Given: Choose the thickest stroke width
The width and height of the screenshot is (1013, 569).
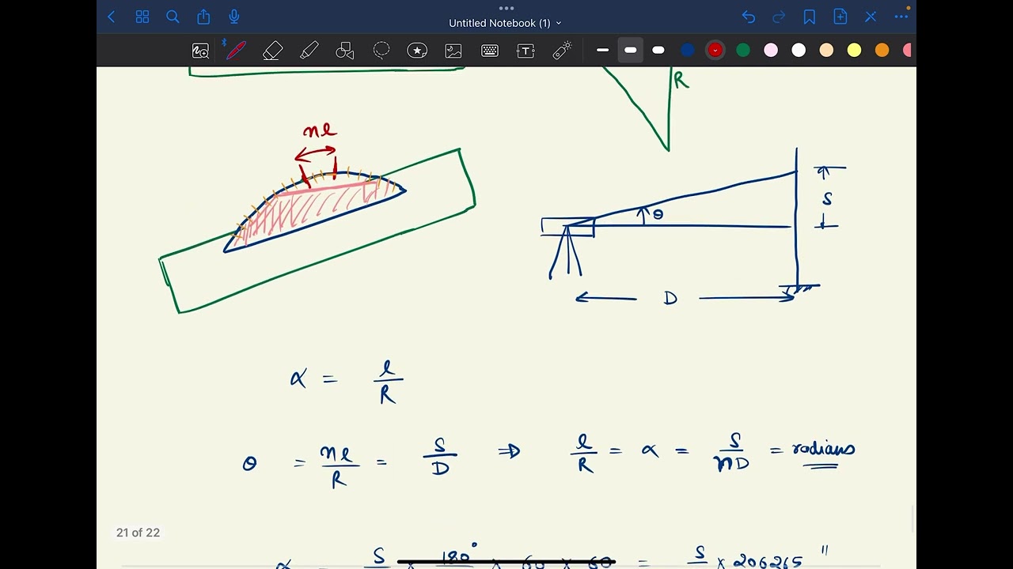Looking at the screenshot, I should 658,50.
